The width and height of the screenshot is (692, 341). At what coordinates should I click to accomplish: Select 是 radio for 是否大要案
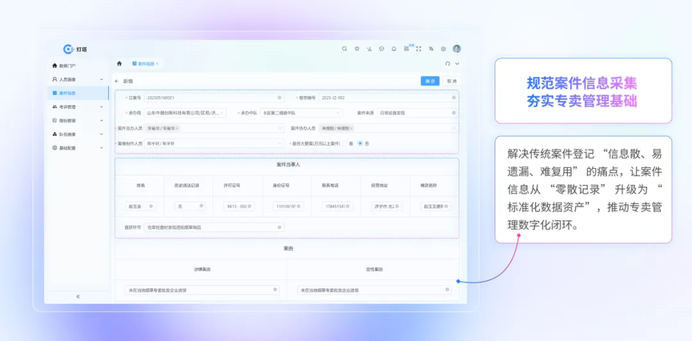(x=344, y=143)
